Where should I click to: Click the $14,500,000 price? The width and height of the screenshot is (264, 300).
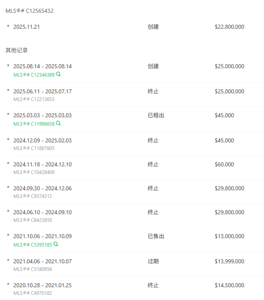point(229,285)
